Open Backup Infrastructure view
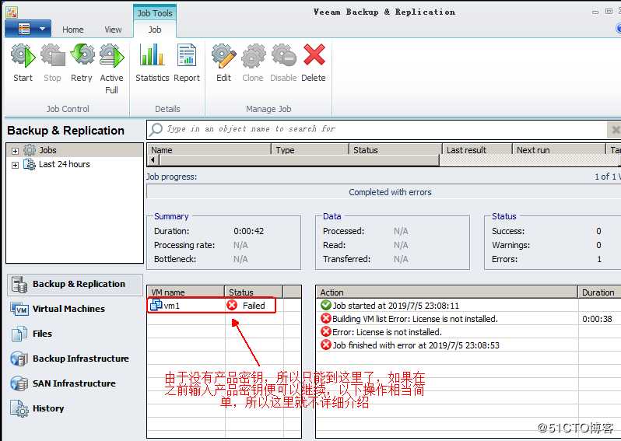 coord(70,359)
